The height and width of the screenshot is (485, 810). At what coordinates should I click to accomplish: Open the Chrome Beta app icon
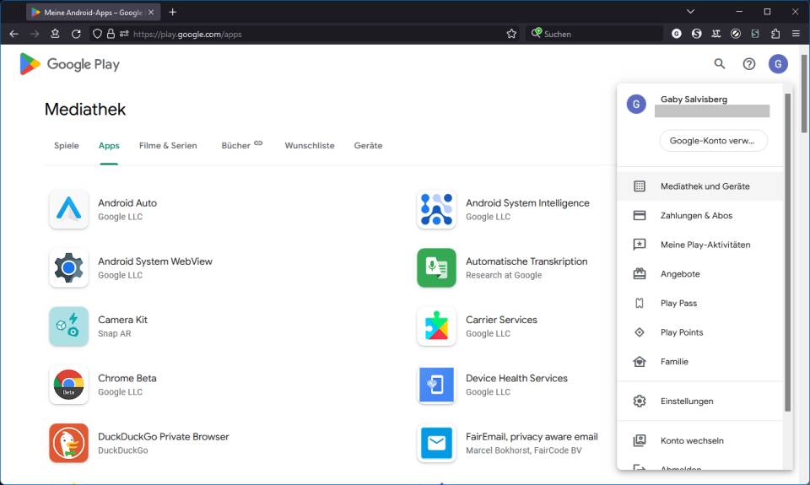[68, 385]
